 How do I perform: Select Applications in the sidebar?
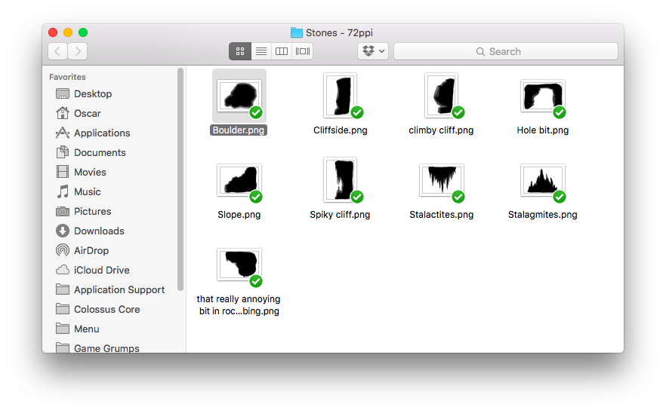(x=101, y=133)
